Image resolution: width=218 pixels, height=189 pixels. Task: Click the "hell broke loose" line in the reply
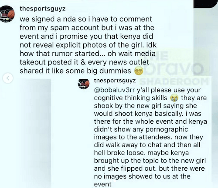(x=141, y=153)
